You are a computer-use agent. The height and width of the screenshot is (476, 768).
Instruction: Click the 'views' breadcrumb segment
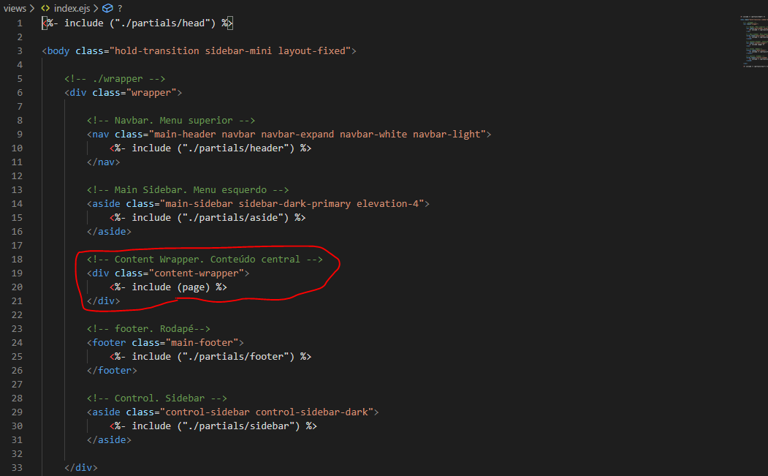15,8
